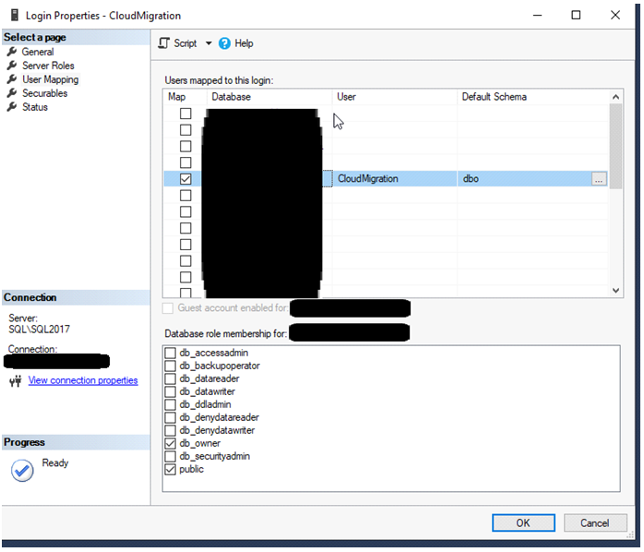
Task: Open the Status page
Action: tap(35, 107)
